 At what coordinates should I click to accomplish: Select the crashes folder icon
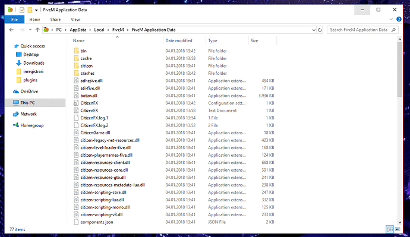(76, 73)
